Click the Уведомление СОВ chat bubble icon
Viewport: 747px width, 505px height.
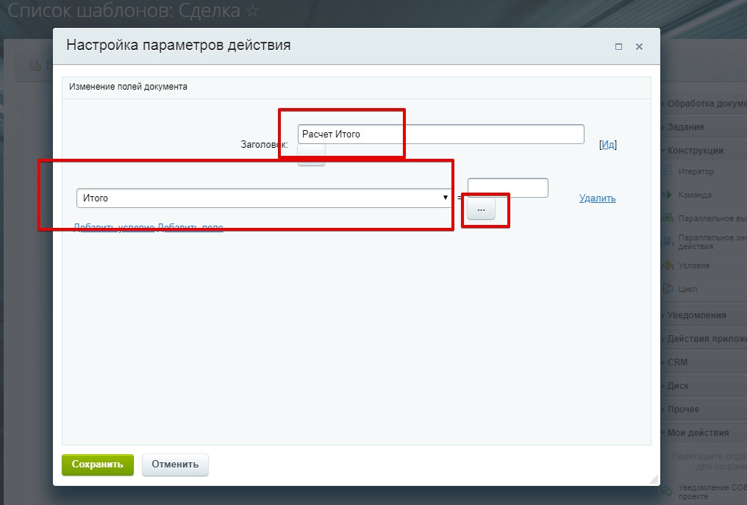(x=668, y=491)
